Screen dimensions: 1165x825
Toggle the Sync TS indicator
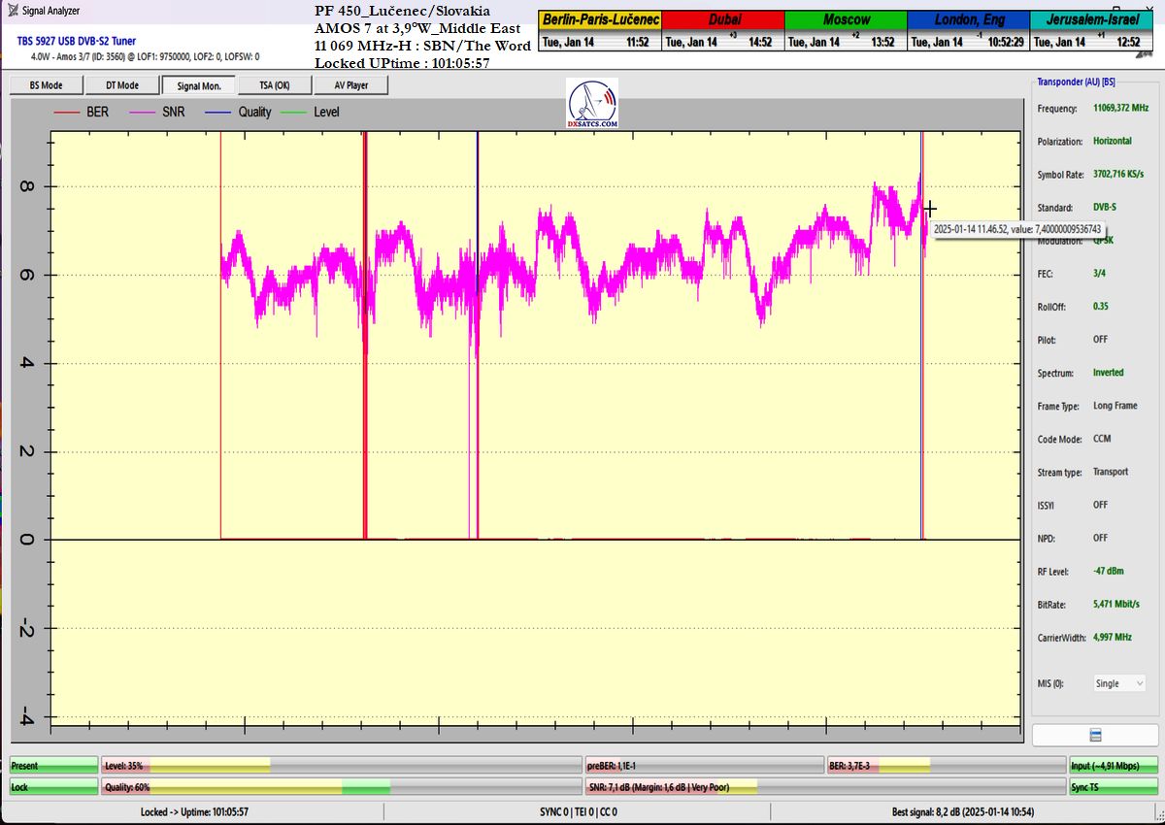1113,787
